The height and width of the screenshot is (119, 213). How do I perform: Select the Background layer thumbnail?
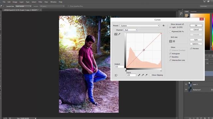[190, 90]
